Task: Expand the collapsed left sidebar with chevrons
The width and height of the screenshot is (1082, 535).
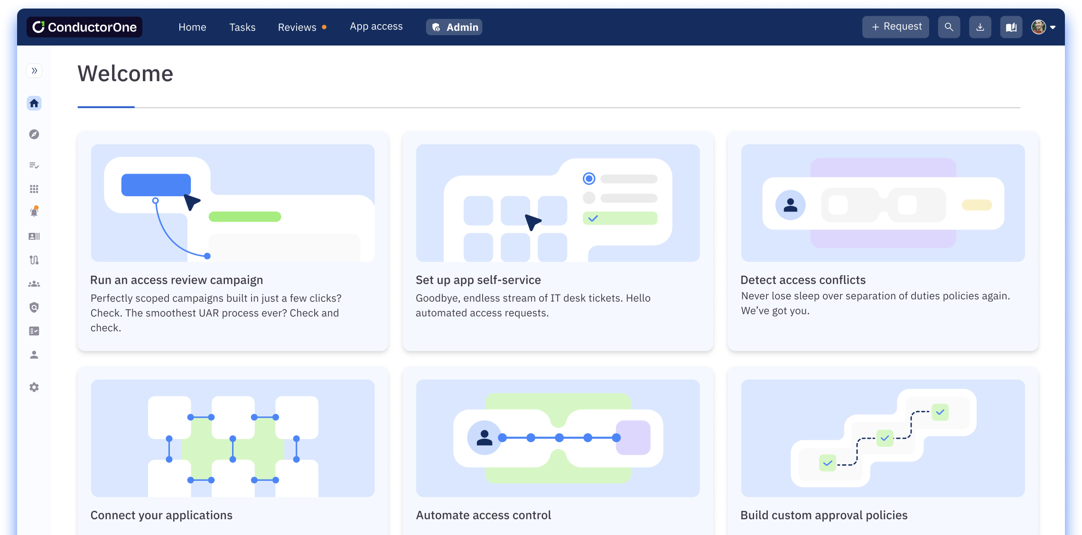Action: (x=34, y=70)
